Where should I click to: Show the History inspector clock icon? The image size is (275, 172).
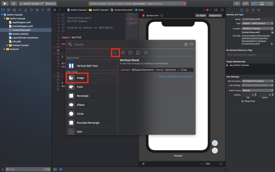pyautogui.click(x=247, y=10)
